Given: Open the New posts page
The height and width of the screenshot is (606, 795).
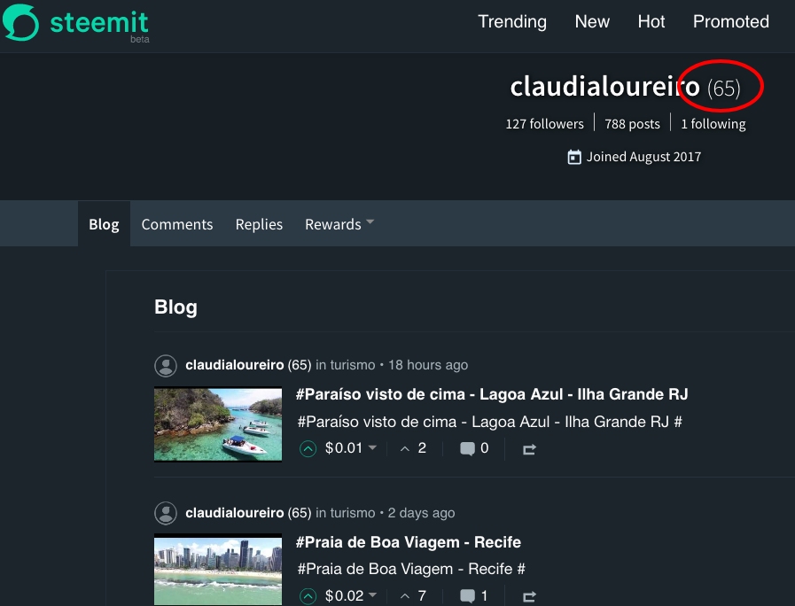Looking at the screenshot, I should tap(592, 22).
